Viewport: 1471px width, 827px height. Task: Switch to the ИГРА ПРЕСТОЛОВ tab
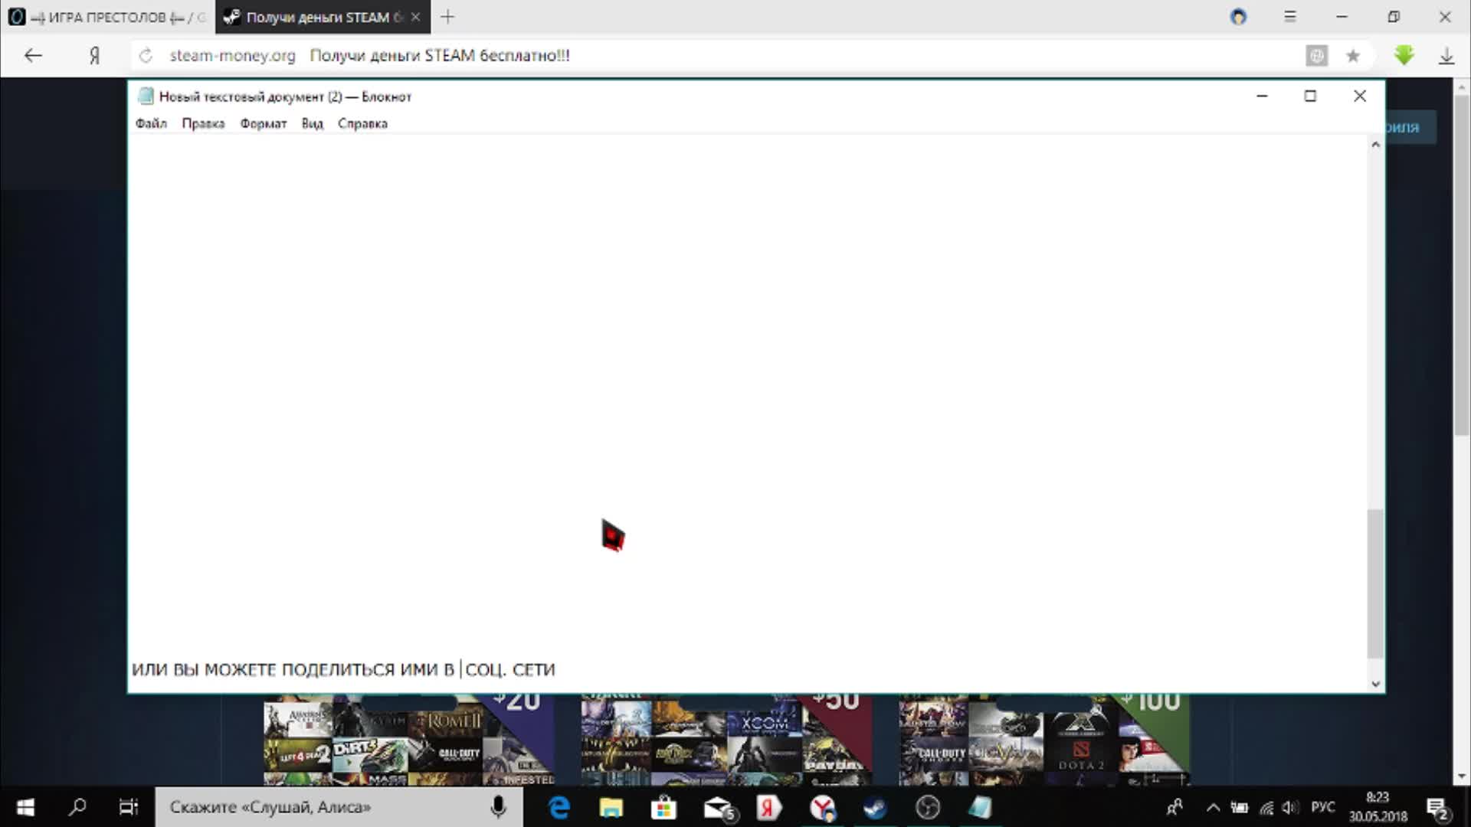107,17
